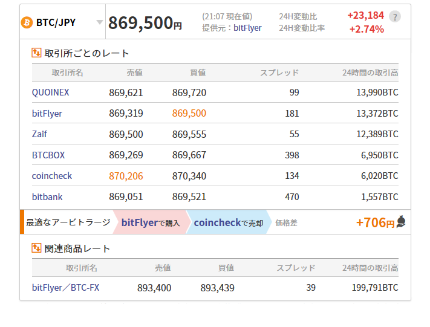Open the QUOINEX exchange link
Image resolution: width=430 pixels, height=327 pixels.
(x=50, y=92)
